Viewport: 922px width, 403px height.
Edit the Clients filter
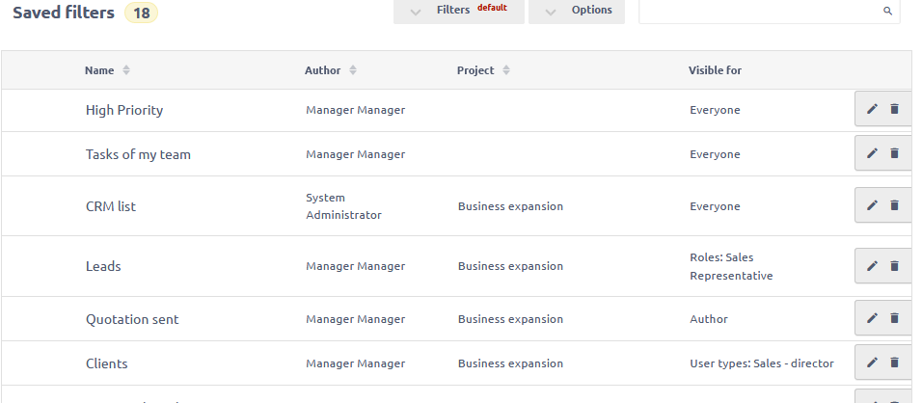point(872,363)
